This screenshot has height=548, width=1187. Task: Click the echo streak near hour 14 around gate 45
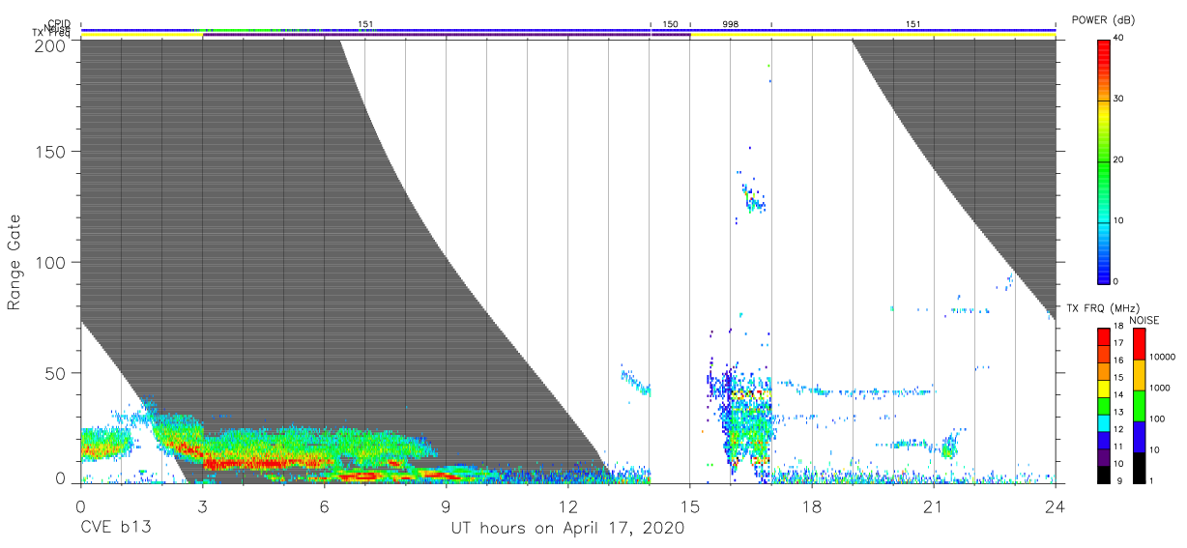(635, 383)
